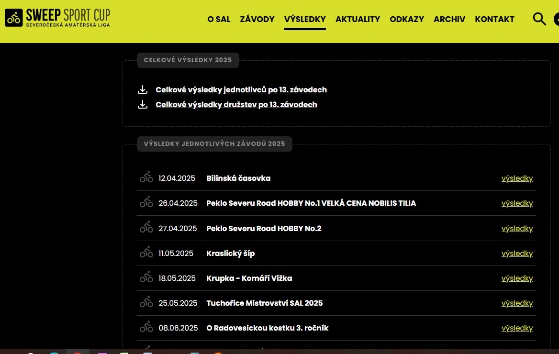
Task: Click bicycle icon beside Krupka - Komáří Vížka
Action: (x=146, y=278)
